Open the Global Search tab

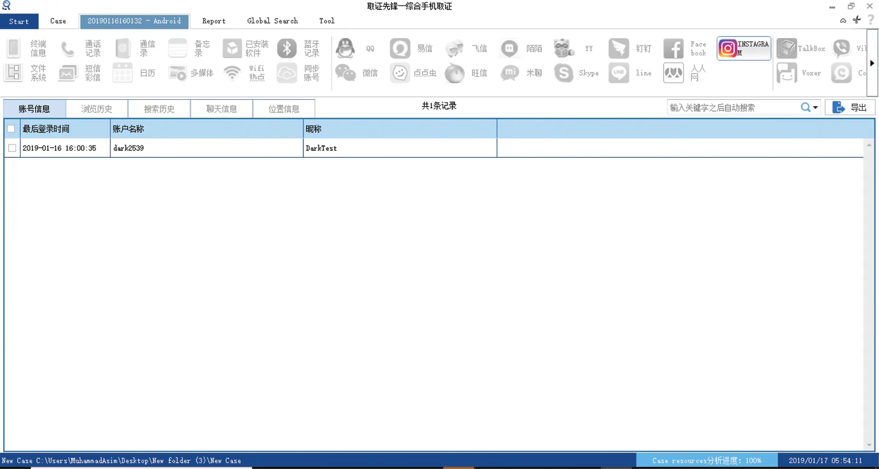point(272,21)
